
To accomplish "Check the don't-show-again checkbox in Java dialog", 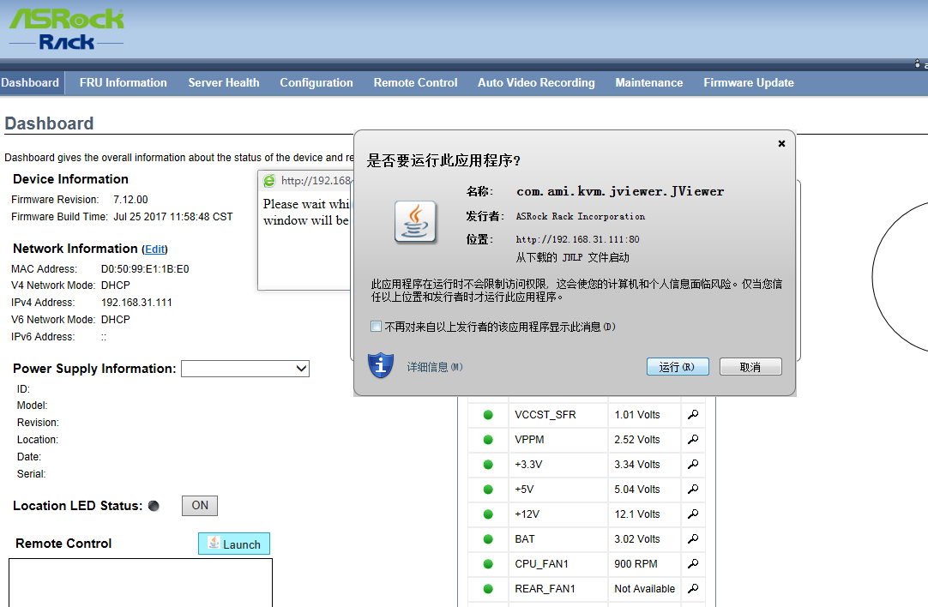I will click(x=376, y=327).
